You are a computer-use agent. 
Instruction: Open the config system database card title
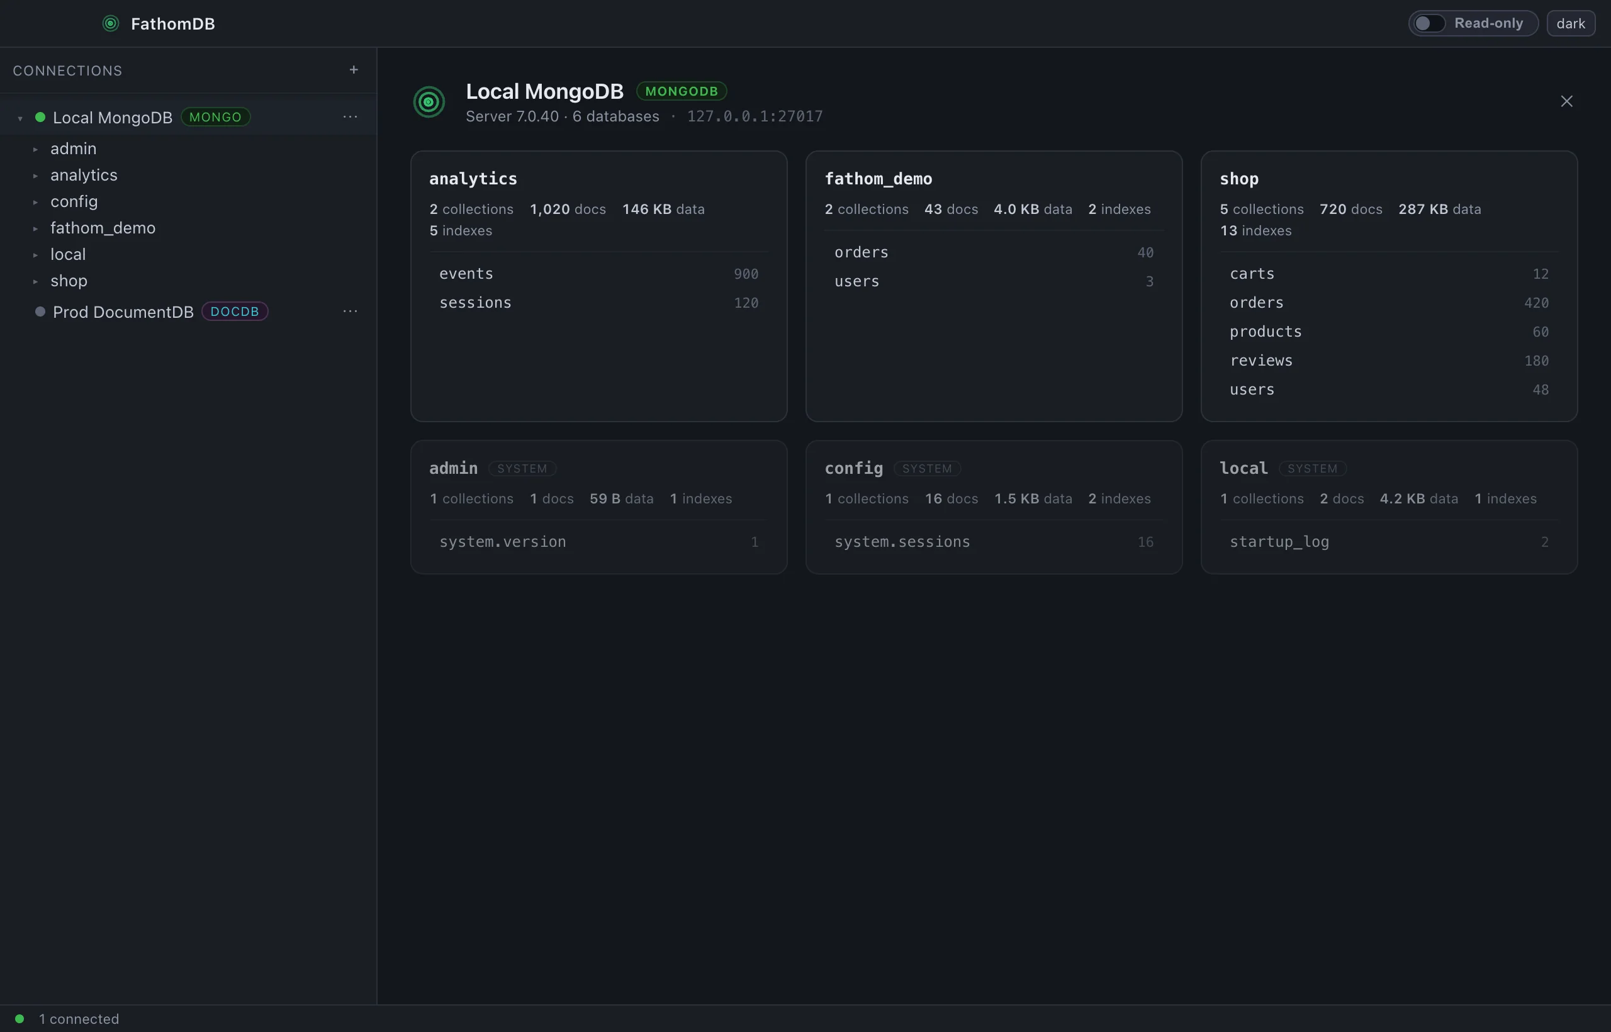(x=853, y=468)
